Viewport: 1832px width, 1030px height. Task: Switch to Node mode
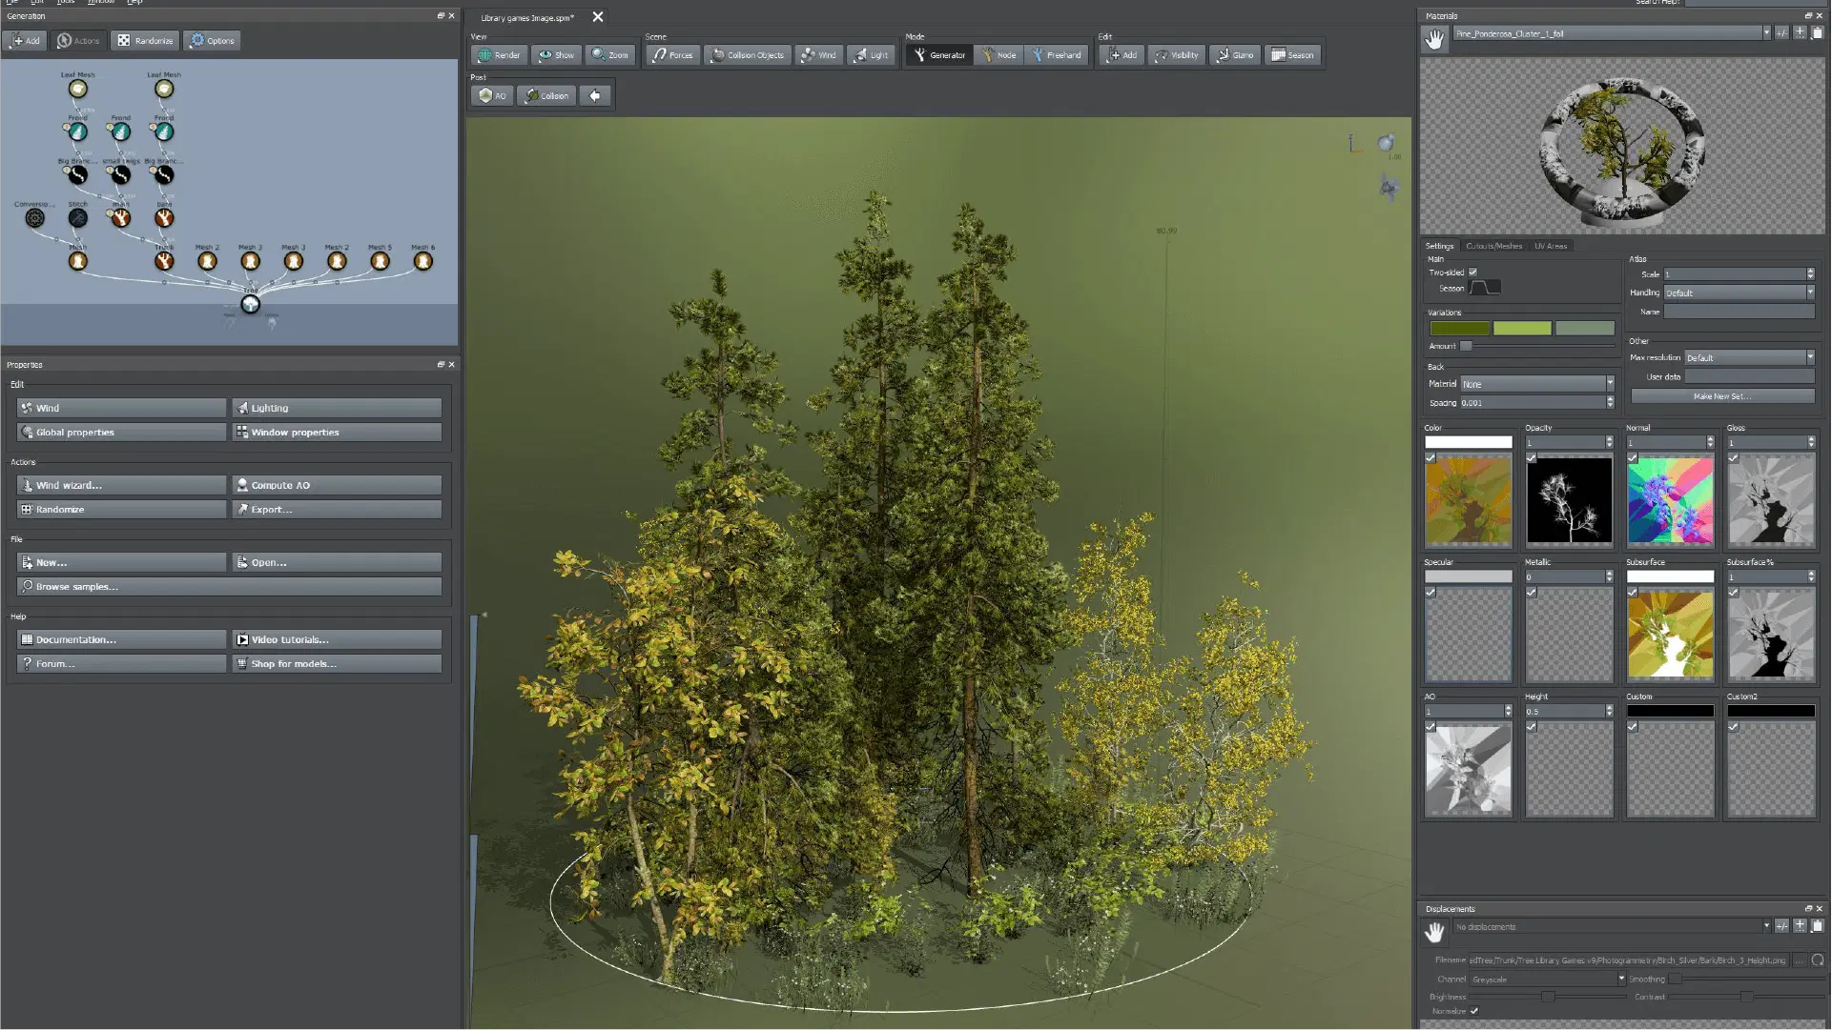(x=998, y=55)
